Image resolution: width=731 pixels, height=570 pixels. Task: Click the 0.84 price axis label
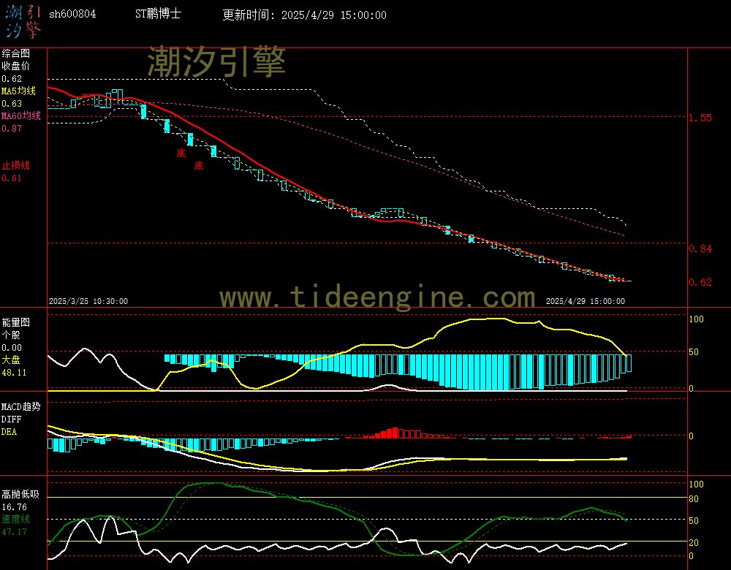point(700,249)
